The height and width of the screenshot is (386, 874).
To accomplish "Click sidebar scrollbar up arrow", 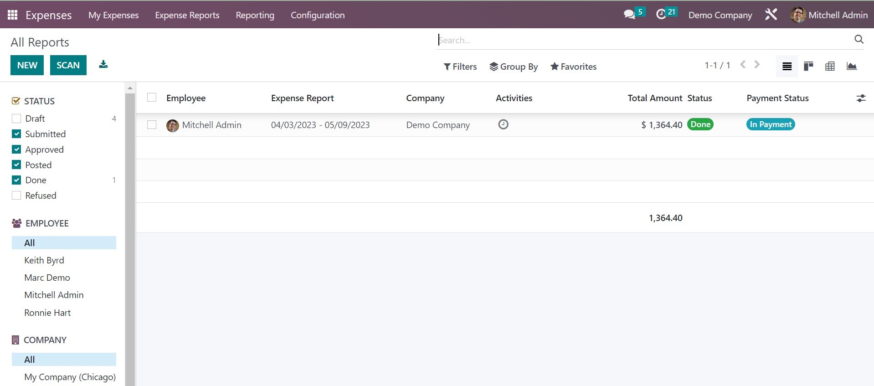I will pos(130,88).
